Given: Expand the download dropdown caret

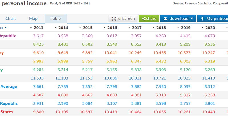Looking at the screenshot, I should pyautogui.click(x=192, y=19).
